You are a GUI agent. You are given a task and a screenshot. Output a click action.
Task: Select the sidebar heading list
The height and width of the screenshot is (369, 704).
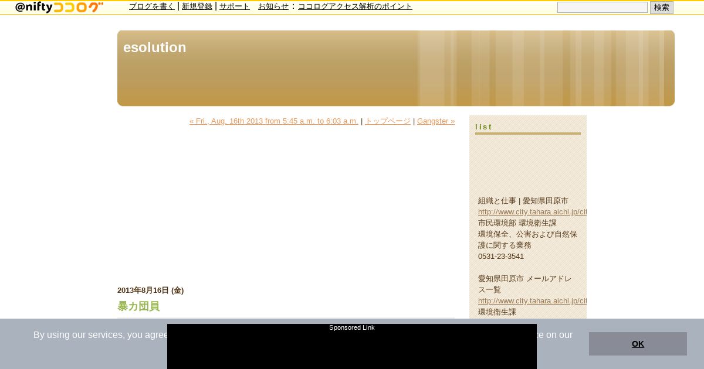click(484, 127)
